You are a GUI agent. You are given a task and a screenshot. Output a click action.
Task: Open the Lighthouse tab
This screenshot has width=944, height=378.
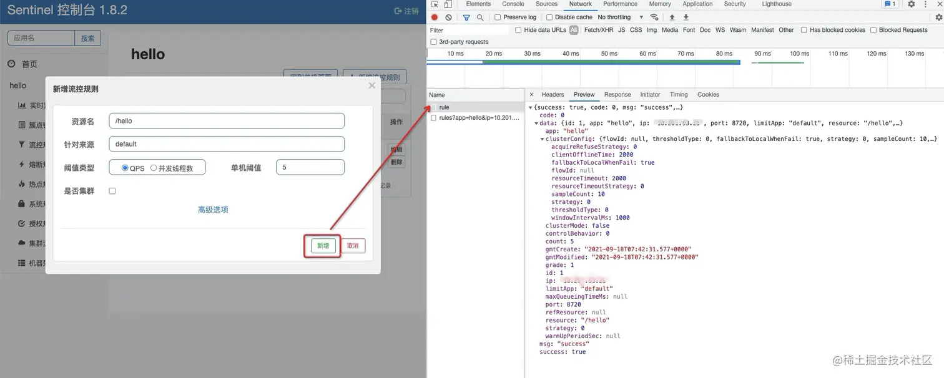pos(777,4)
